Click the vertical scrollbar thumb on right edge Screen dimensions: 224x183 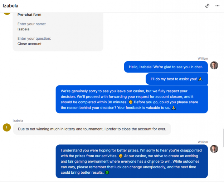point(223,138)
